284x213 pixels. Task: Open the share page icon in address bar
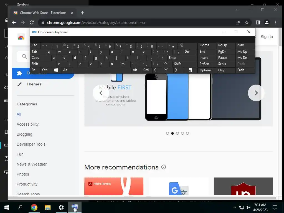pyautogui.click(x=238, y=22)
